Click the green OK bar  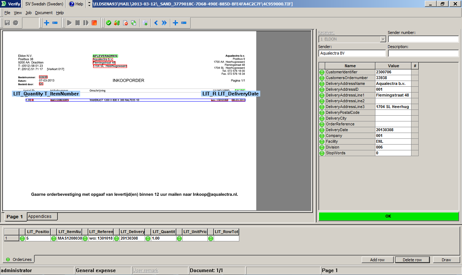388,216
